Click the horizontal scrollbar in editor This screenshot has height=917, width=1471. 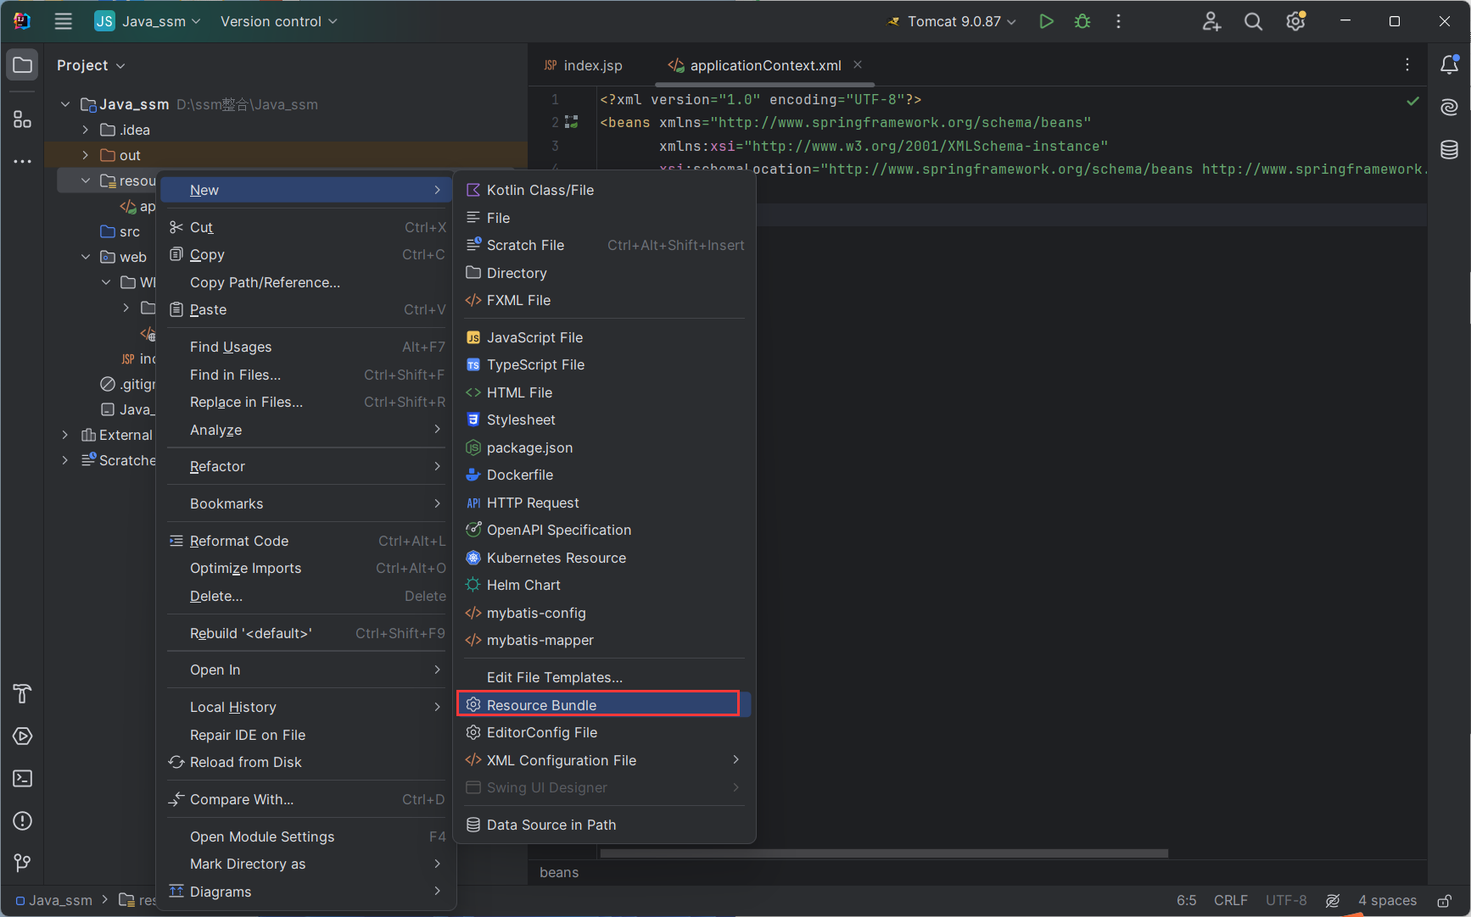click(x=883, y=853)
